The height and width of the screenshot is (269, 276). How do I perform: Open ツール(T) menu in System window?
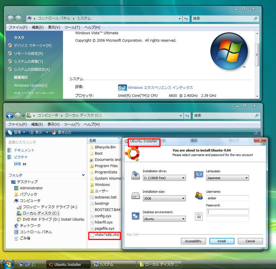click(72, 28)
